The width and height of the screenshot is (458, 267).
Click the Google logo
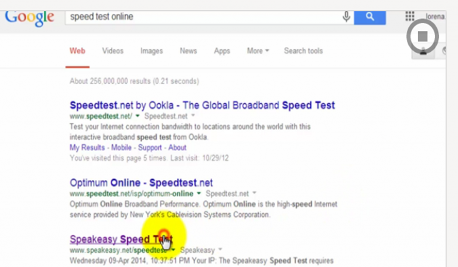(x=30, y=18)
